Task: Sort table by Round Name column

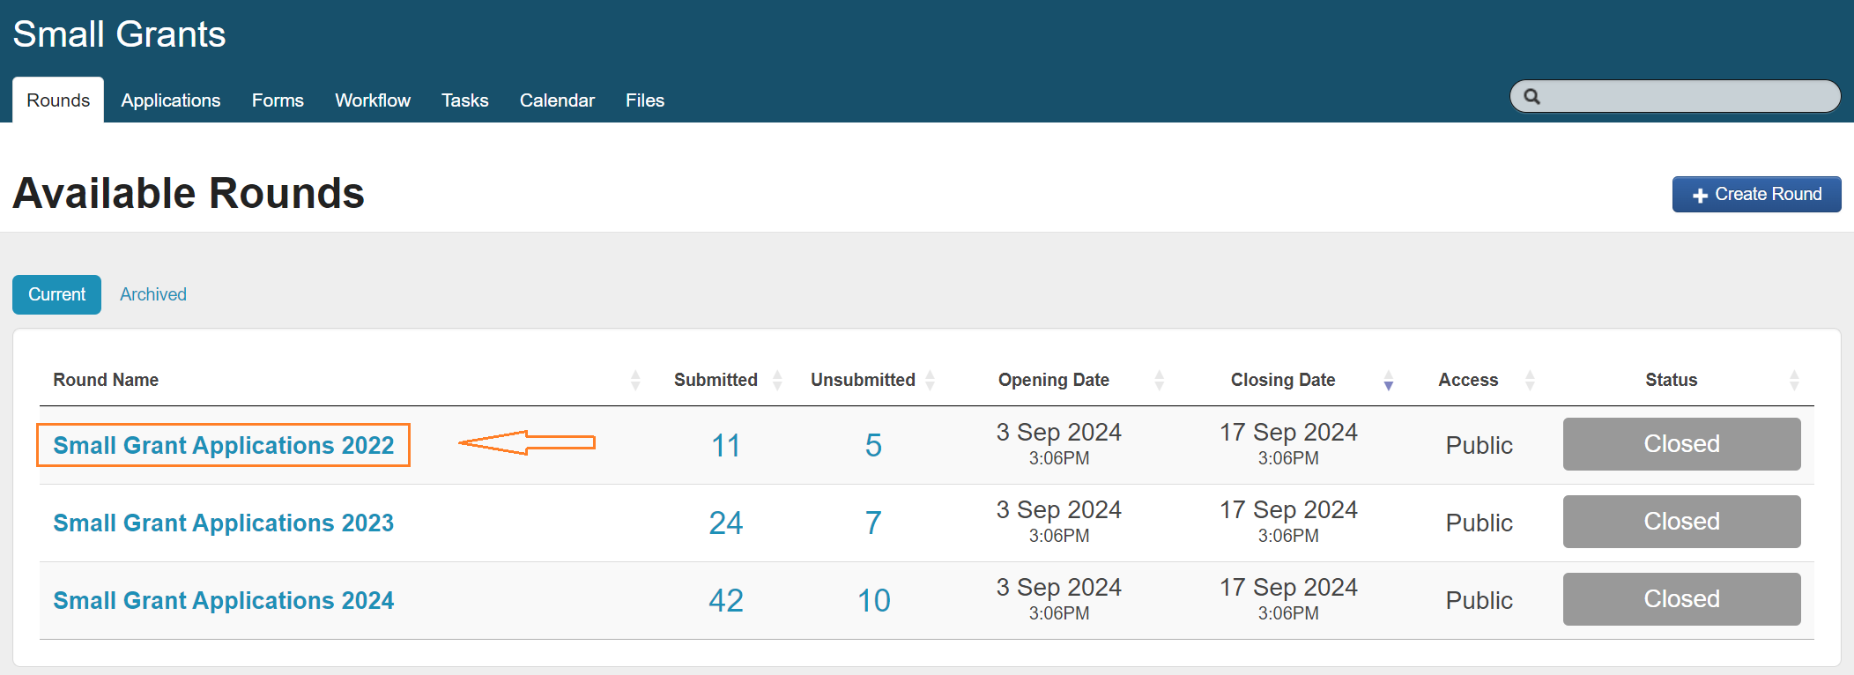Action: coord(635,381)
